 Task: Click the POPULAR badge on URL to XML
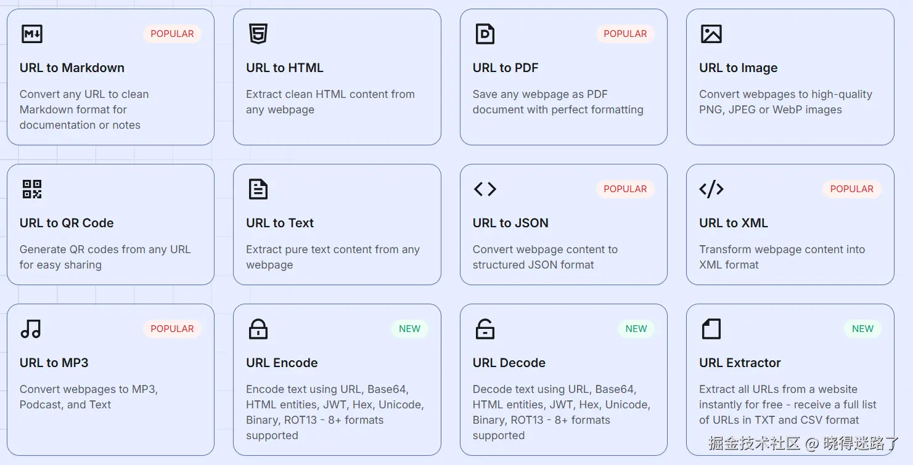click(851, 189)
